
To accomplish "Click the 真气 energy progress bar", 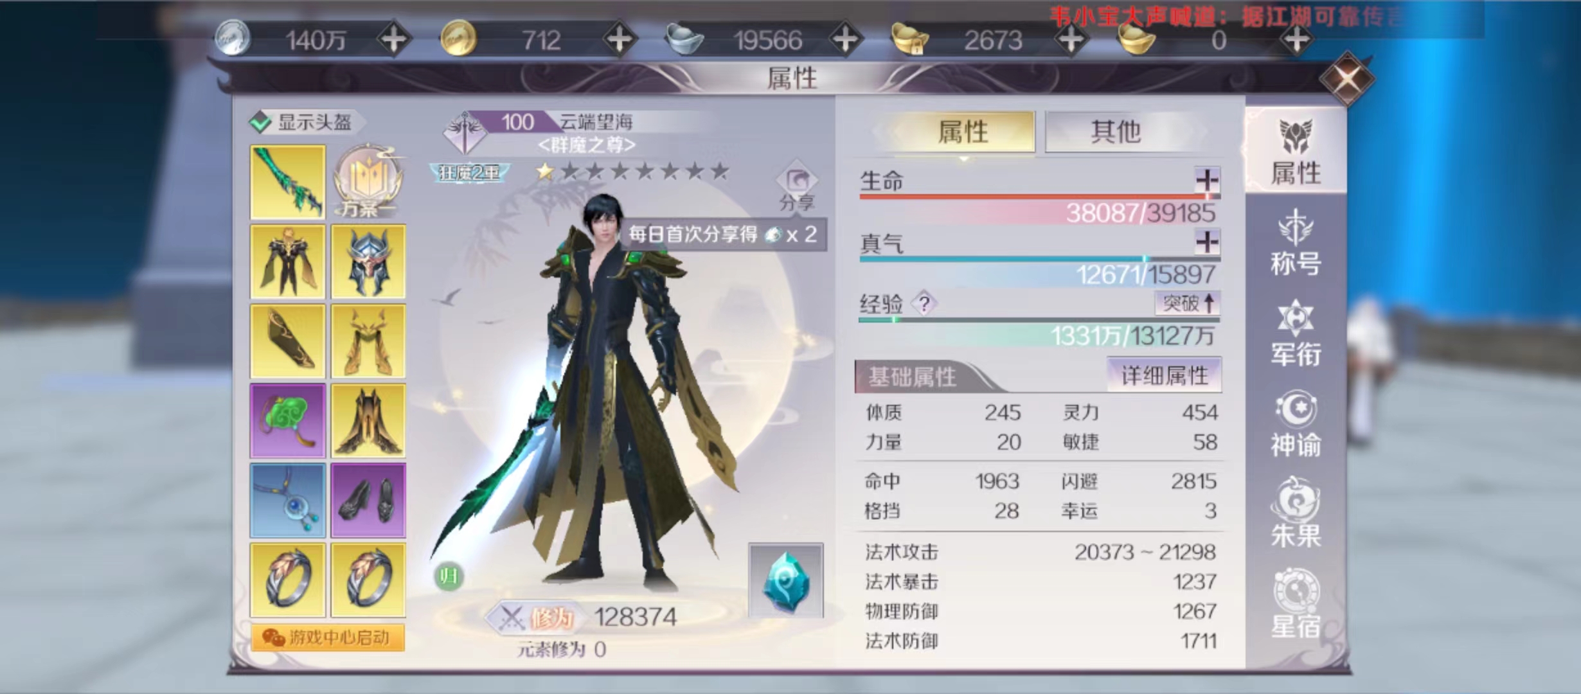I will [1040, 259].
